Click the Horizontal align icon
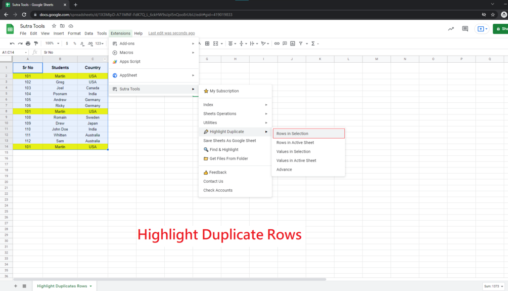The height and width of the screenshot is (291, 508). click(x=230, y=44)
